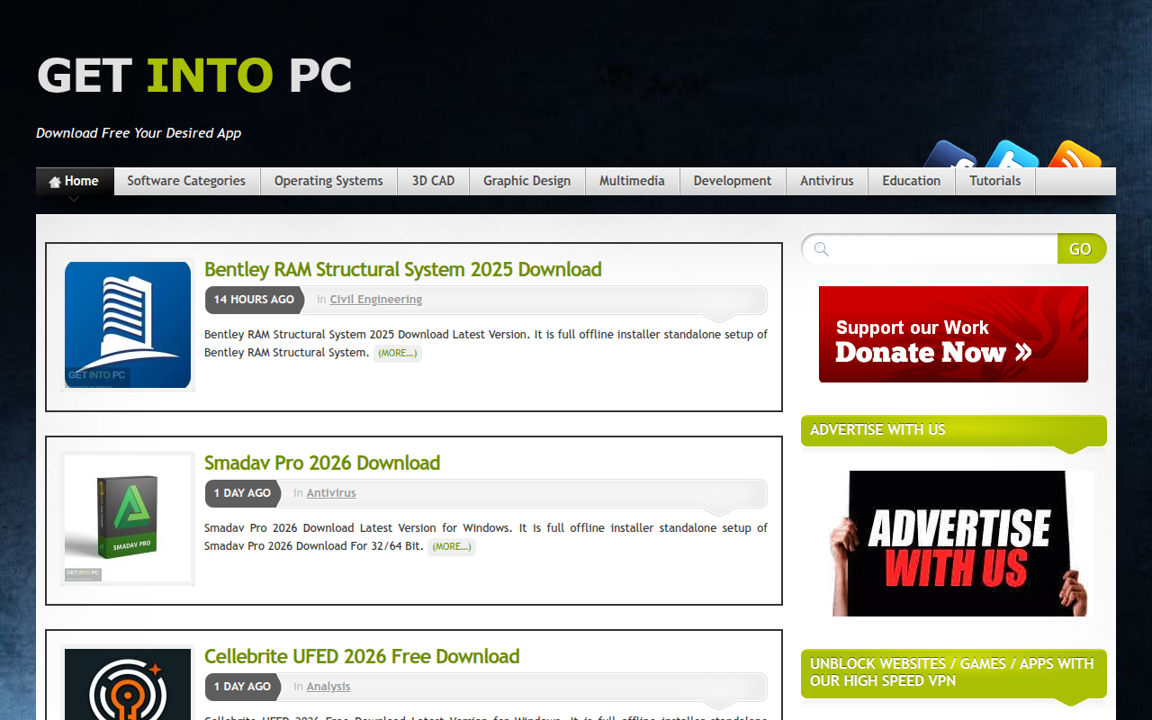The width and height of the screenshot is (1152, 720).
Task: Select the 3D CAD menu item
Action: point(433,181)
